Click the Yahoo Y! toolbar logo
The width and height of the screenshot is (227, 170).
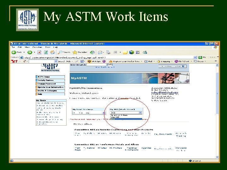coord(14,61)
